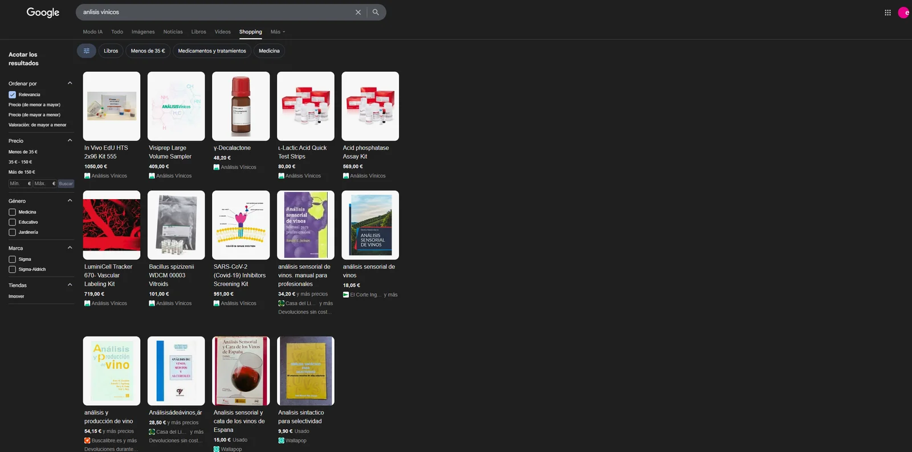Click the magnifier search icon
Viewport: 912px width, 452px height.
coord(376,12)
